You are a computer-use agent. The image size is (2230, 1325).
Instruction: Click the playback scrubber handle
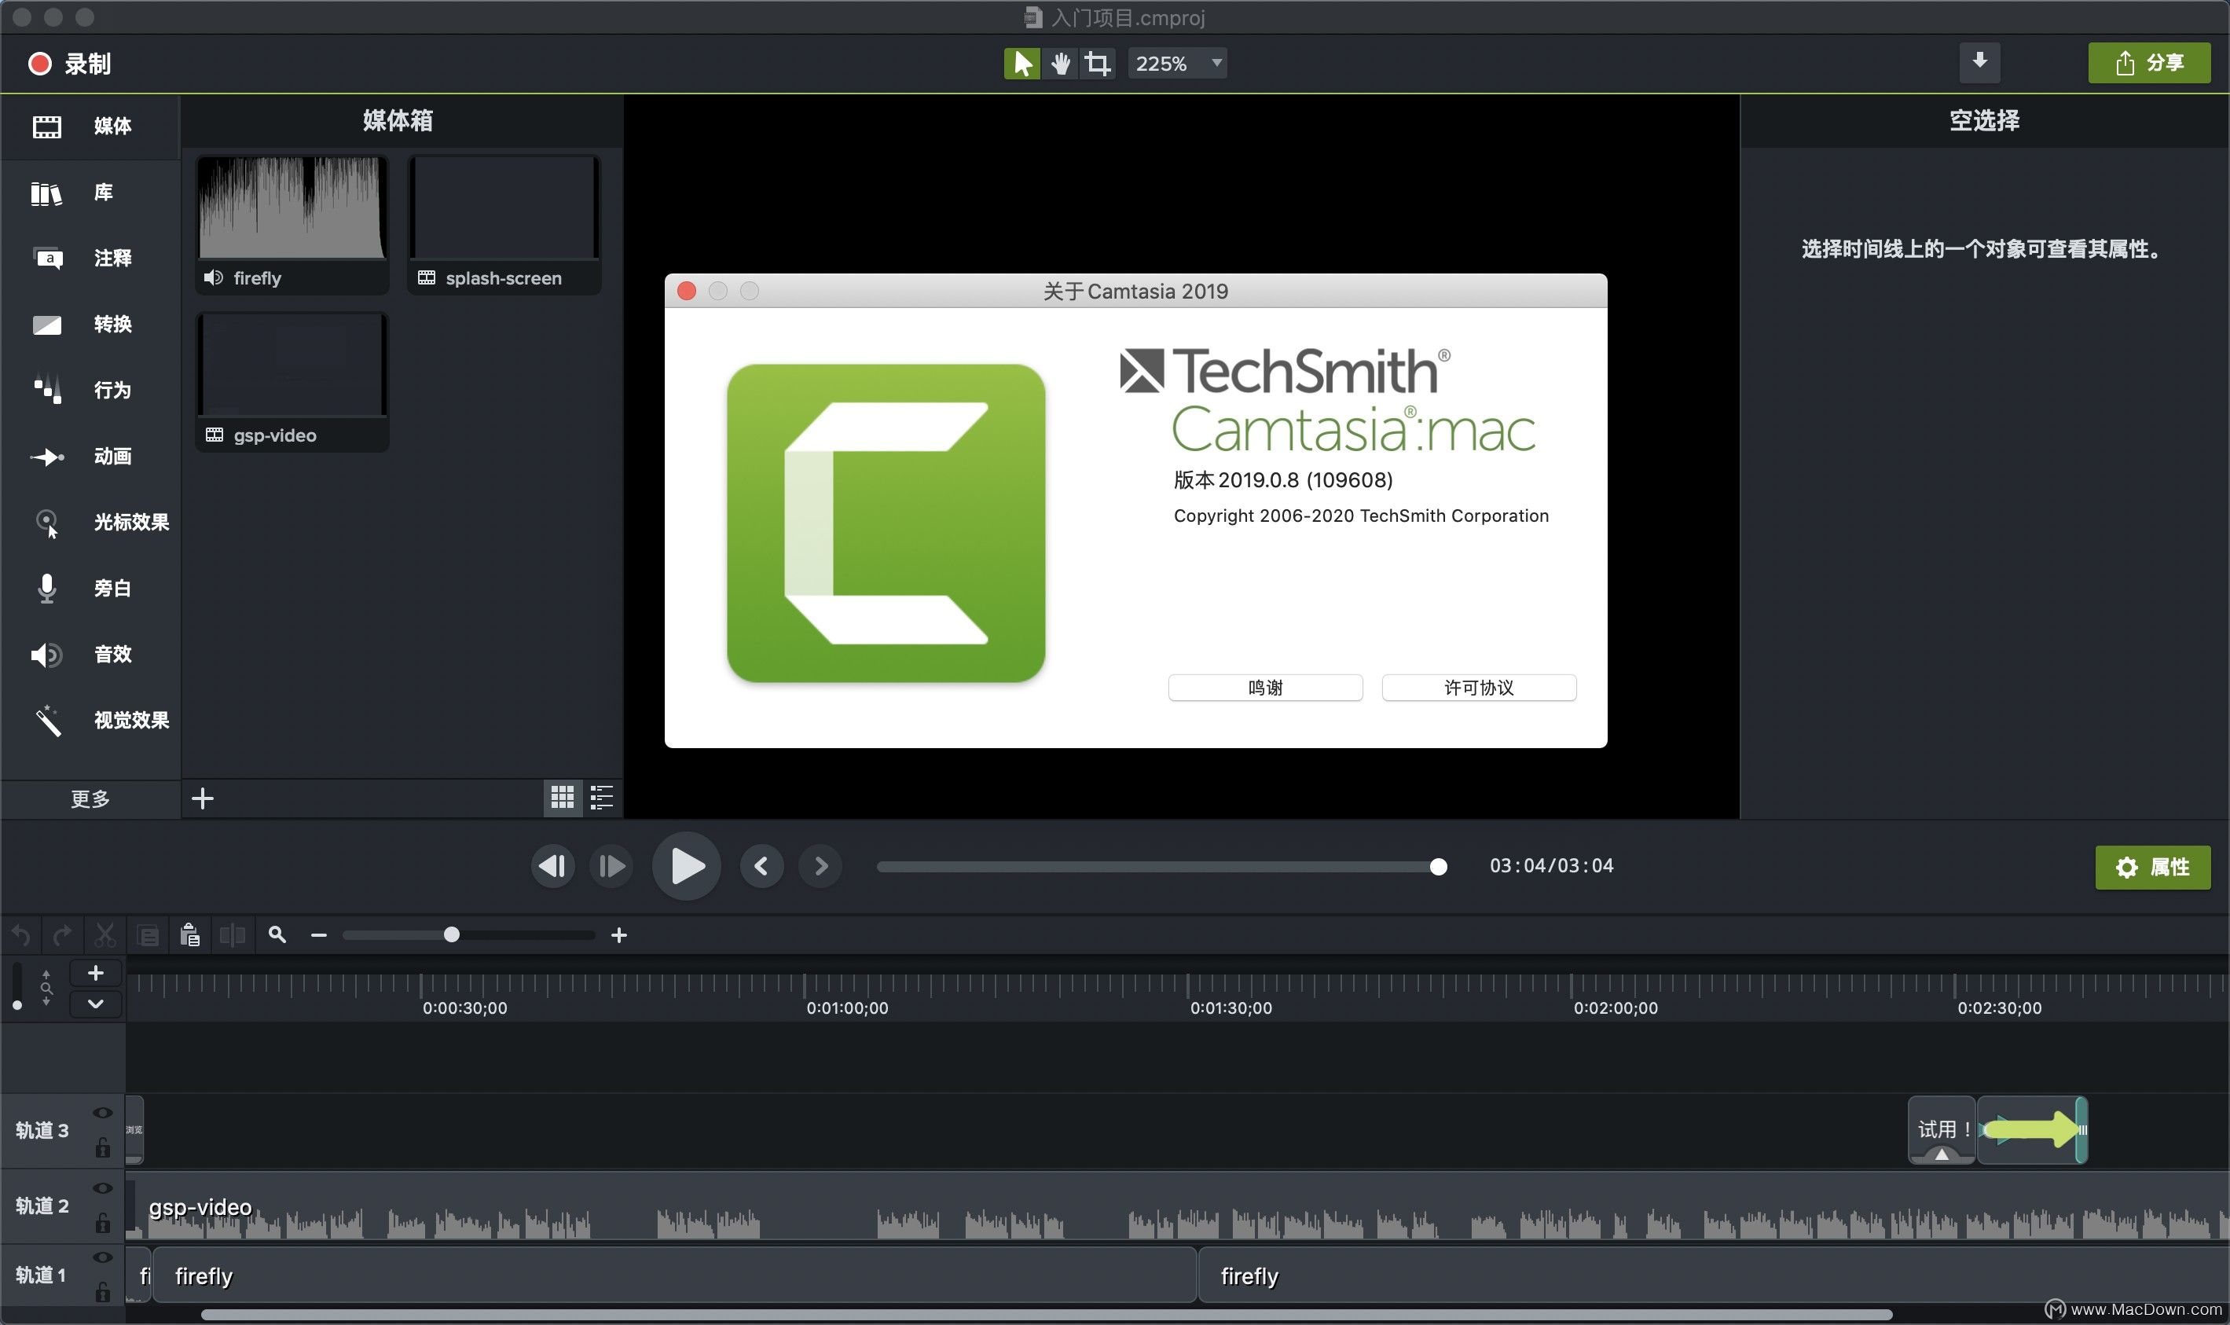click(x=1438, y=867)
